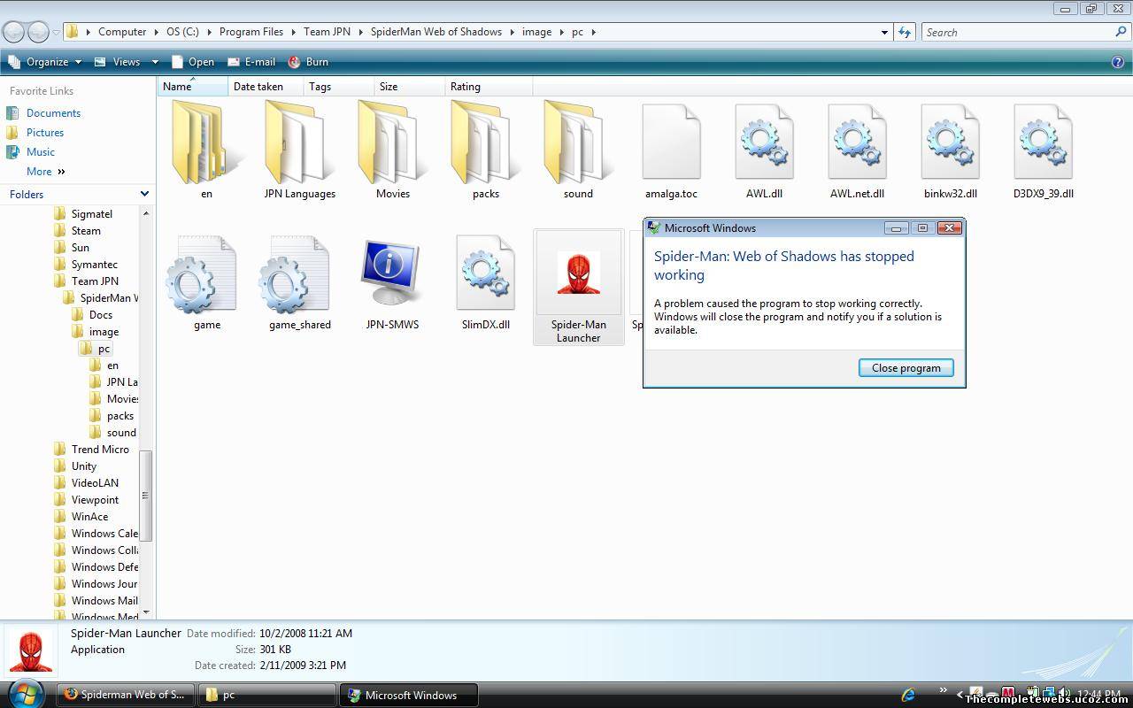Expand the arrow after 'Team JPN' in path
Screen dimensions: 1133x708
point(360,32)
